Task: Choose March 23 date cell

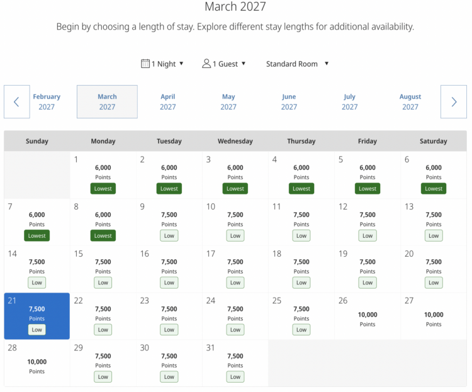Action: pos(169,316)
